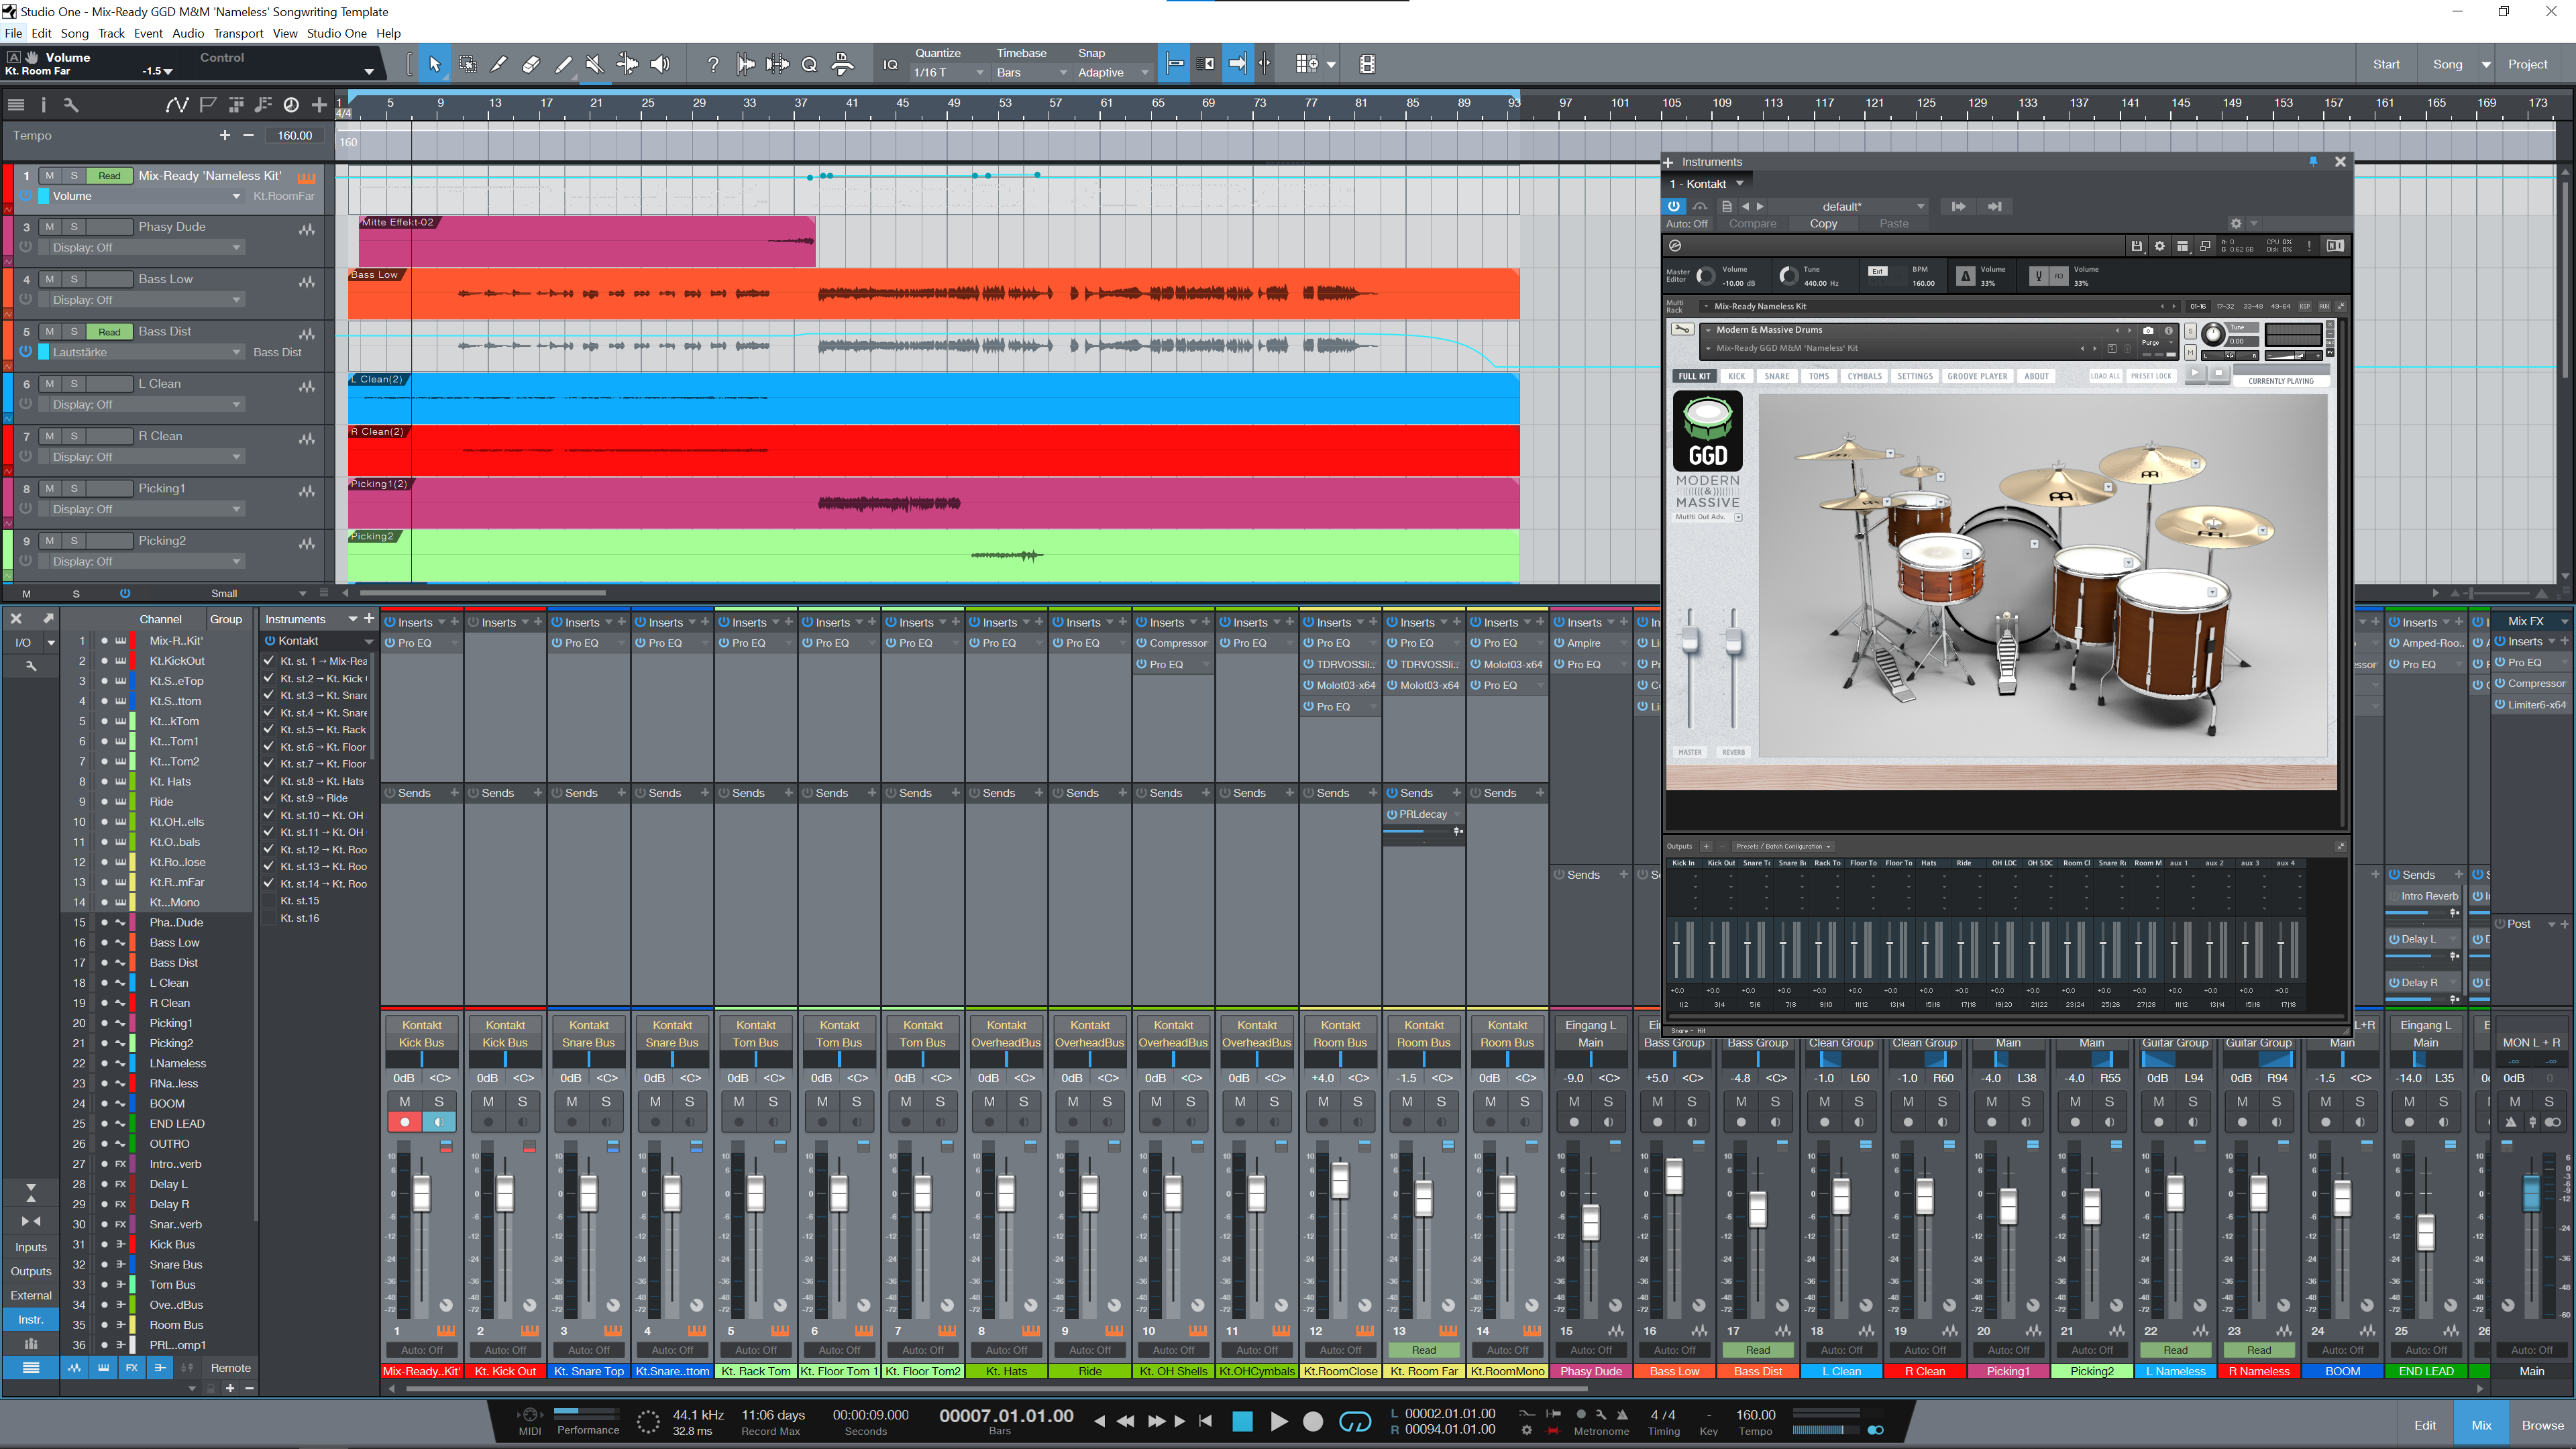Viewport: 2576px width, 1449px height.
Task: Open the video player film icon
Action: click(1367, 64)
